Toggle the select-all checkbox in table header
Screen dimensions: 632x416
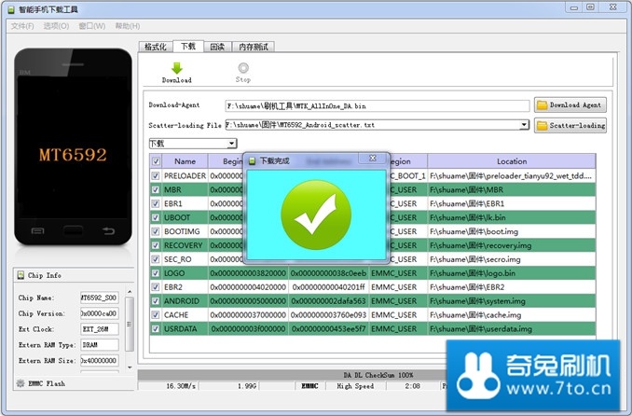pyautogui.click(x=156, y=161)
